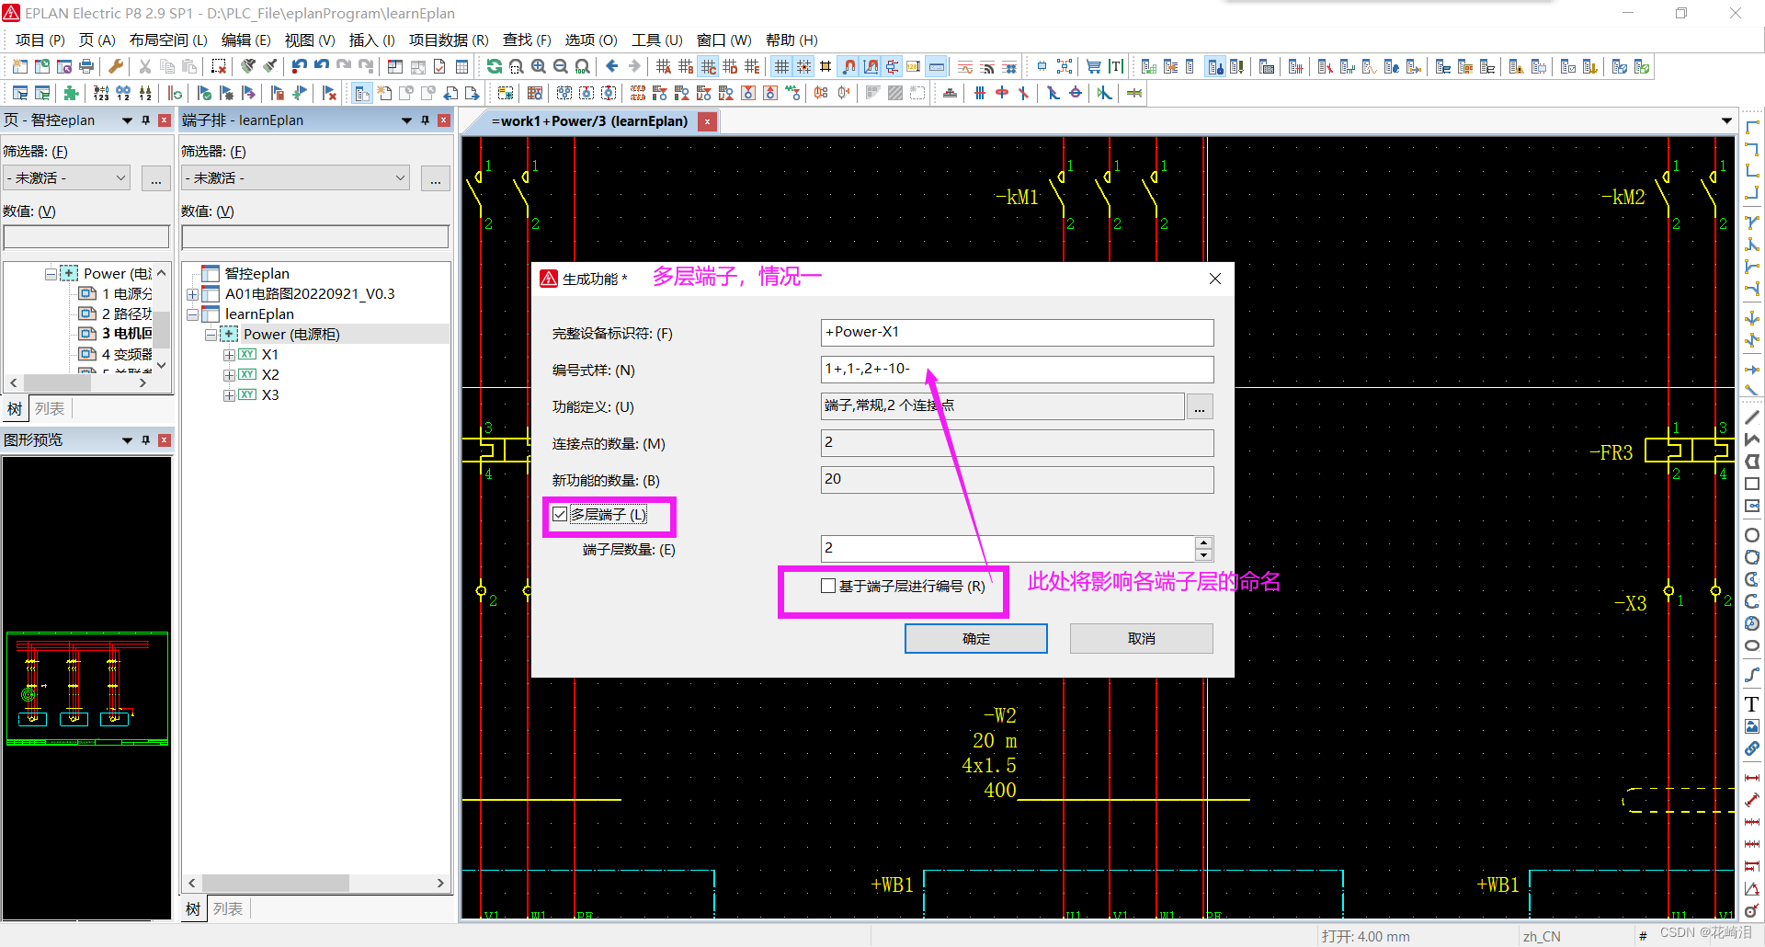Open the 插入 (I) menu
Viewport: 1765px width, 947px height.
(371, 40)
